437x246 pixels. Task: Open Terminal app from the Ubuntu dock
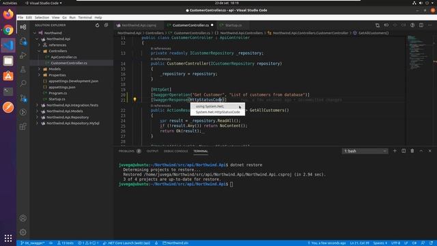point(8,92)
